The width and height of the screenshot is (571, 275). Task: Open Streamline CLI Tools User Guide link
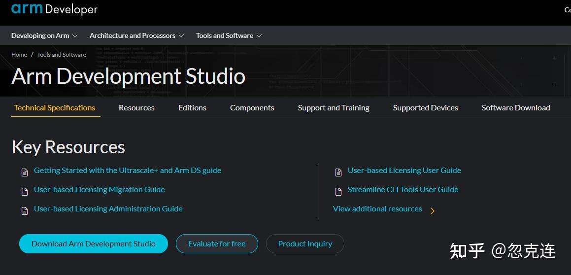point(403,190)
